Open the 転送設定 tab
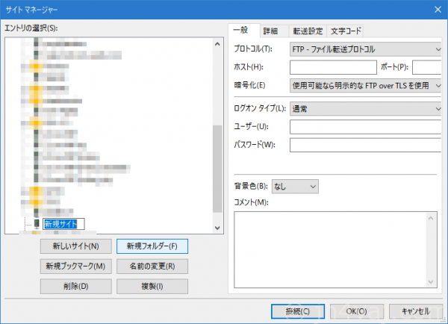Viewport: 448px width, 324px height. tap(306, 31)
